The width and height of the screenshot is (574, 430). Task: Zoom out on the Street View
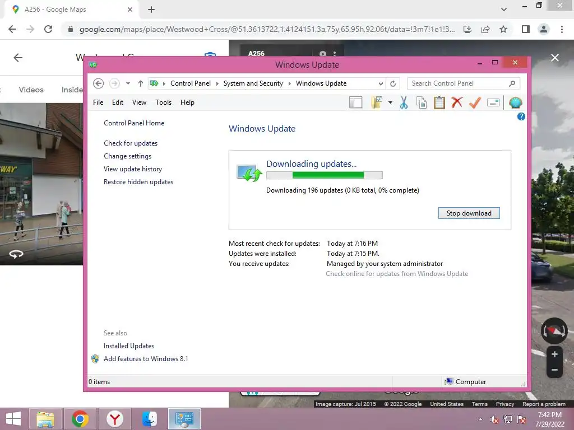554,370
